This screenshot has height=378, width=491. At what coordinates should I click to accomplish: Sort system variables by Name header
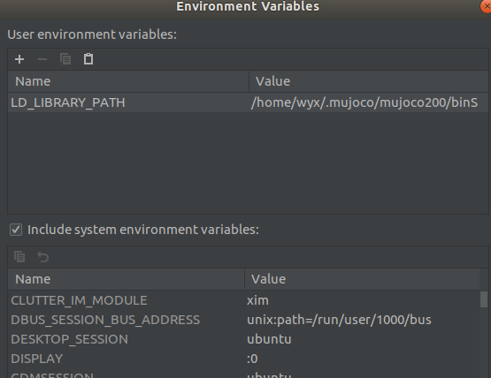coord(127,279)
